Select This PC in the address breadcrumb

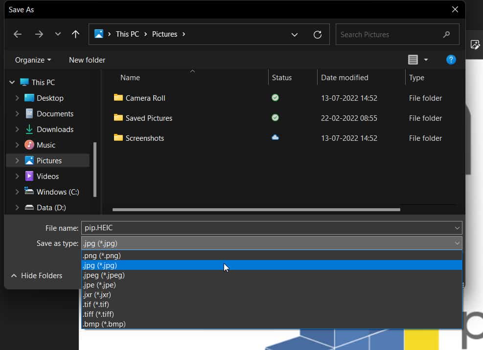127,34
